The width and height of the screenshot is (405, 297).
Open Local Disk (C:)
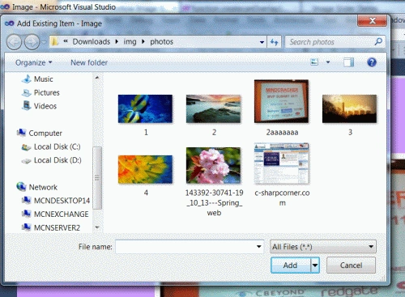click(58, 146)
